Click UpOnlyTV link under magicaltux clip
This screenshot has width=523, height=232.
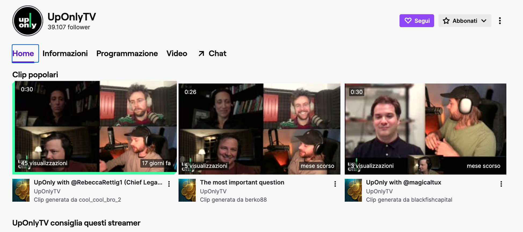[379, 191]
